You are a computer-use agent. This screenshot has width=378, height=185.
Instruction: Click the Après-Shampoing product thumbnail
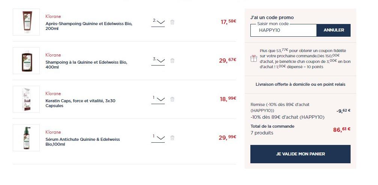click(x=26, y=22)
